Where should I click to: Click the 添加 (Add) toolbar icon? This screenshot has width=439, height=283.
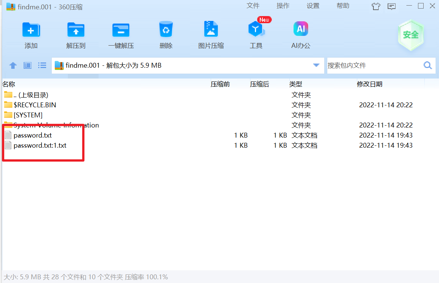[31, 30]
